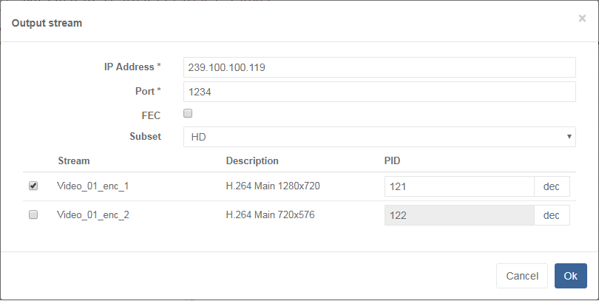Click the Stream column header
This screenshot has width=599, height=301.
coord(73,160)
